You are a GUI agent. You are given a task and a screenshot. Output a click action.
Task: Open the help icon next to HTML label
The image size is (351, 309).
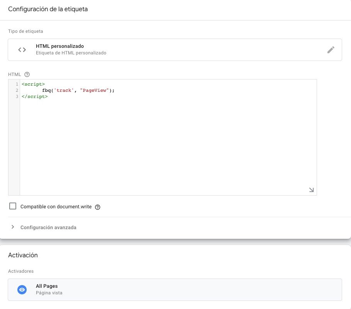(27, 74)
